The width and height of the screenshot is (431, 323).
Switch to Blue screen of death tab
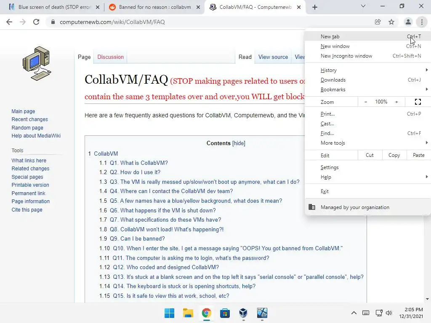[x=54, y=7]
